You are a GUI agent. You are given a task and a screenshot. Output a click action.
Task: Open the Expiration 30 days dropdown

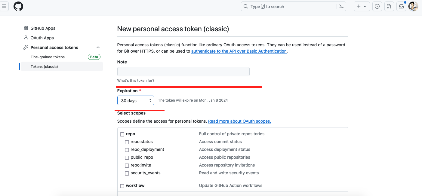point(136,100)
